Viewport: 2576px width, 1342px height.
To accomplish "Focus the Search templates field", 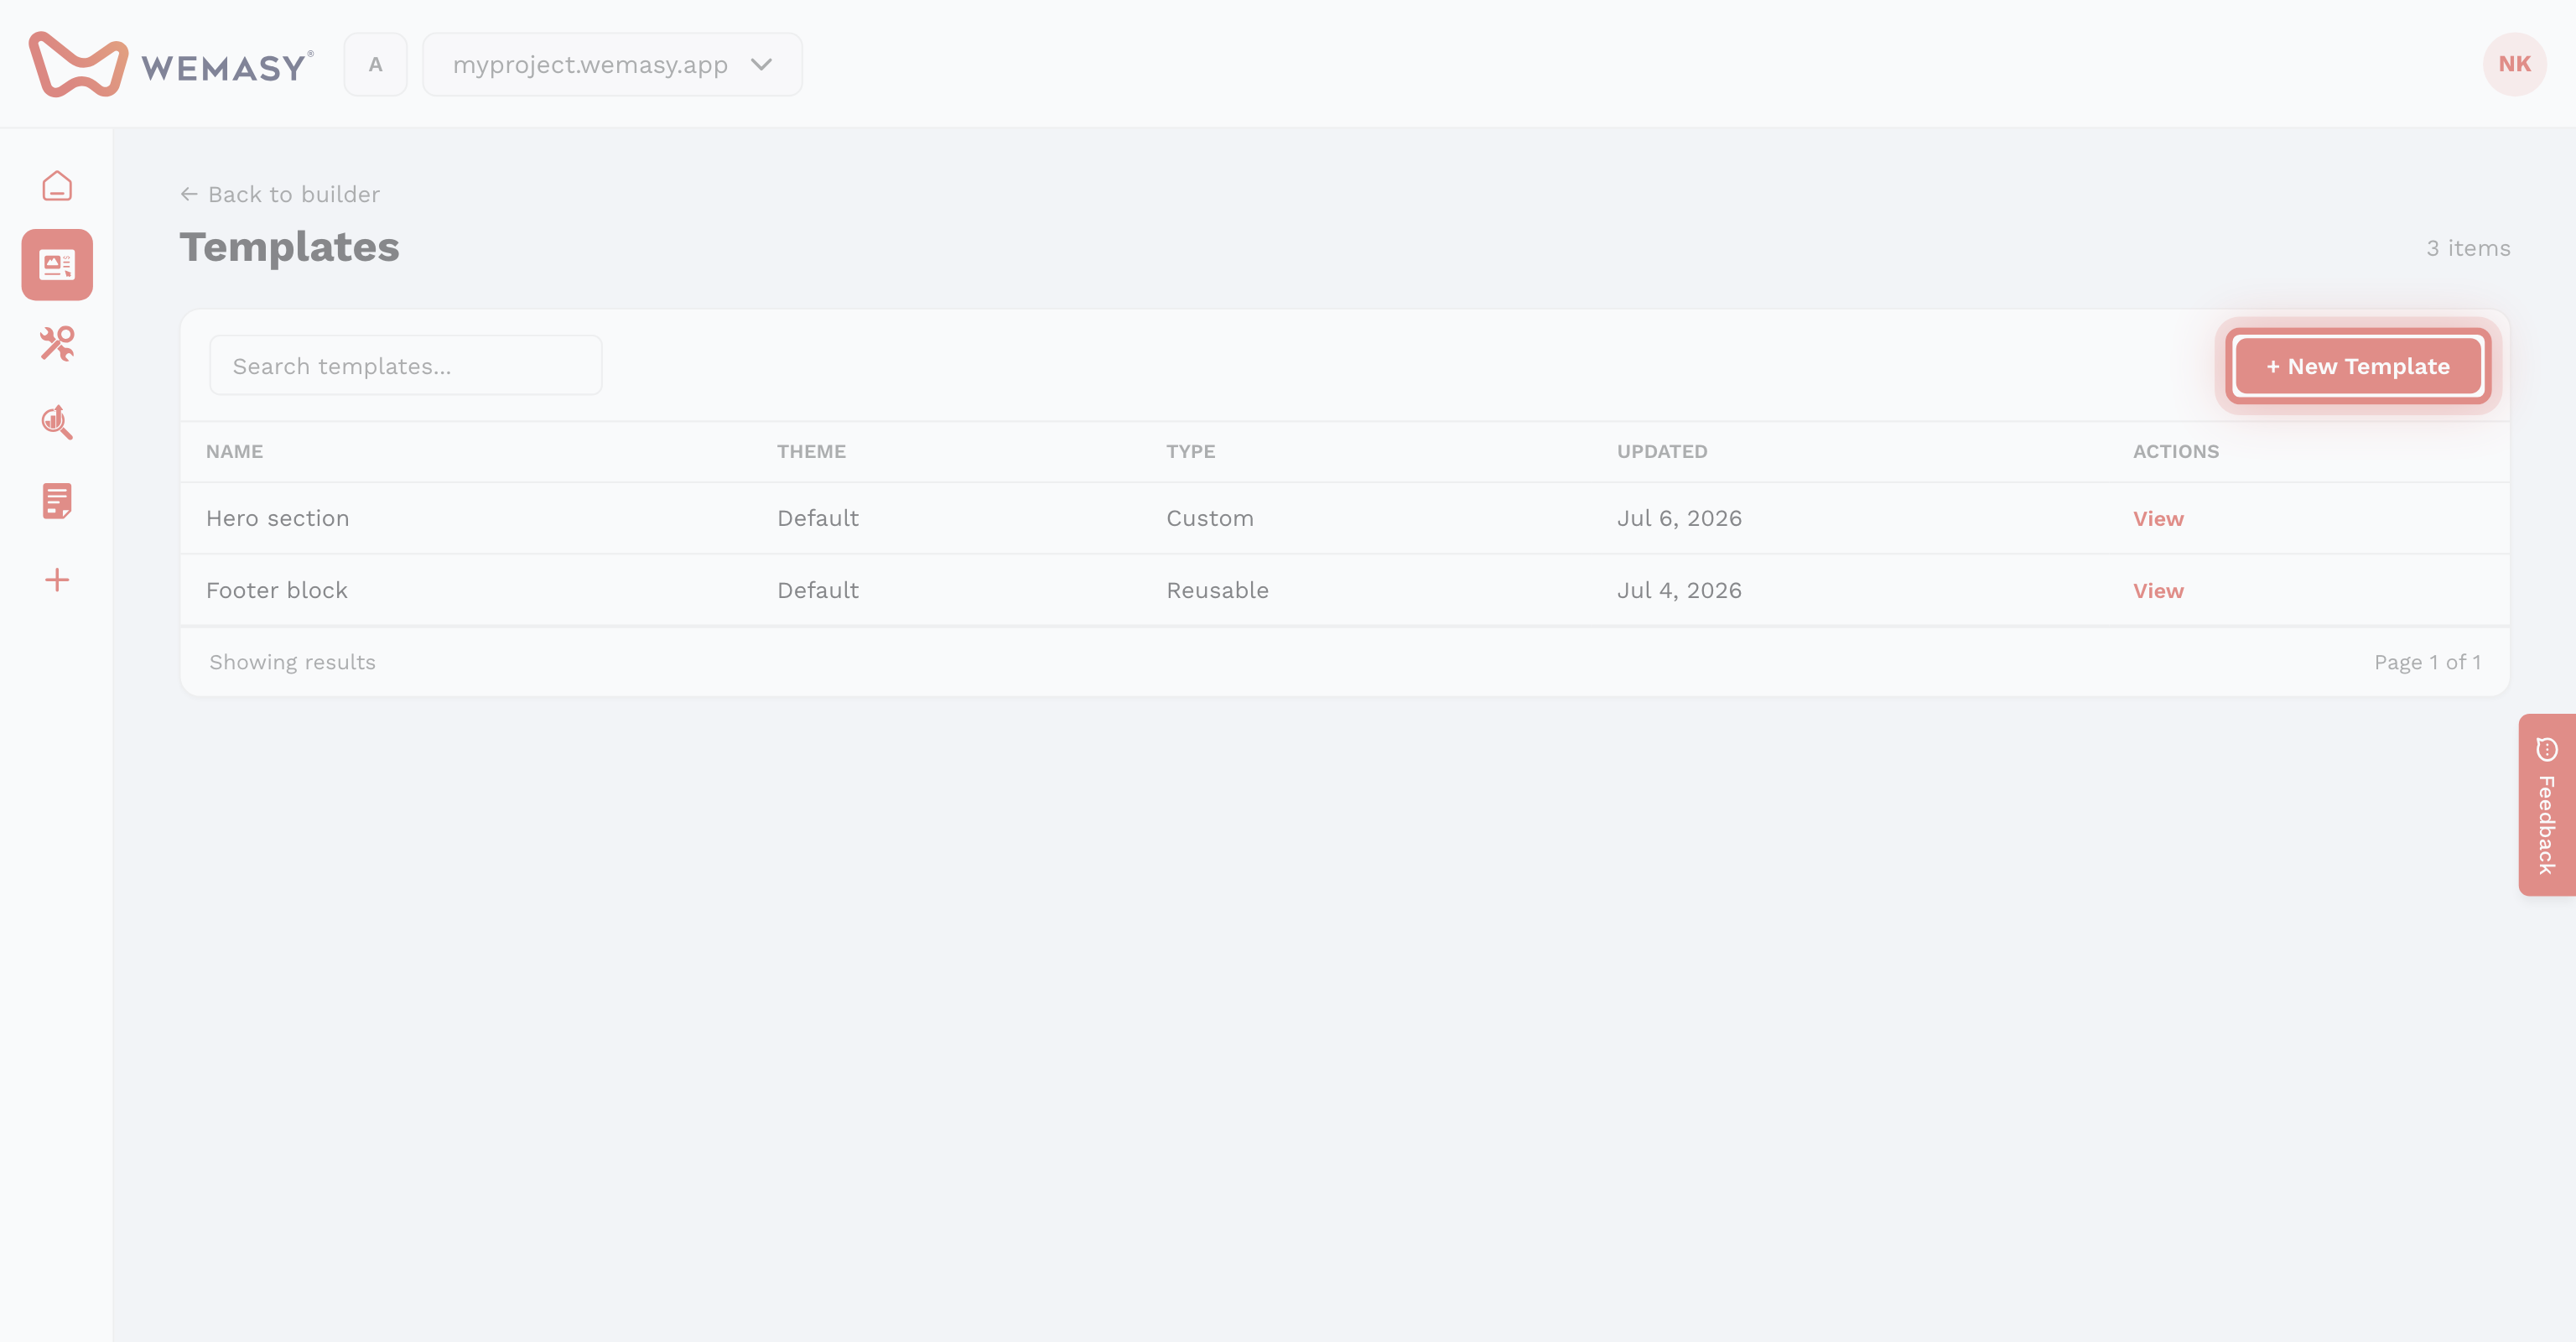I will coord(405,366).
